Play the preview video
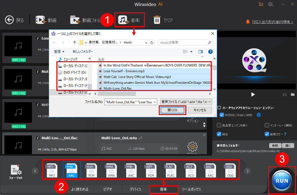Viewport: 297px width, 195px height. (253, 94)
